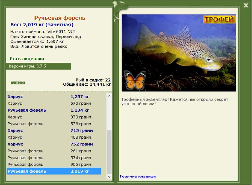The height and width of the screenshot is (185, 252).
Task: Click the fish list scrollbar thumb
Action: [x=109, y=152]
